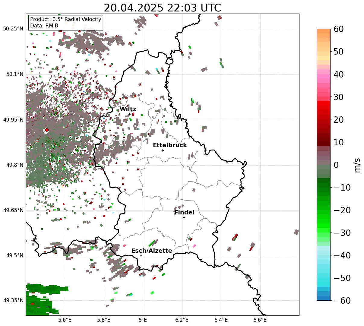
Task: Click the colorbar 30 tick label
Action: pos(338,97)
